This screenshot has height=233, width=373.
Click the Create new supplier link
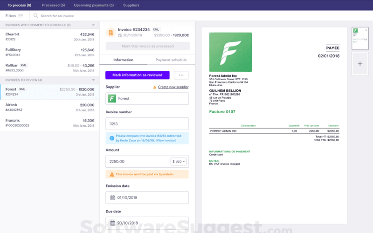pos(173,87)
